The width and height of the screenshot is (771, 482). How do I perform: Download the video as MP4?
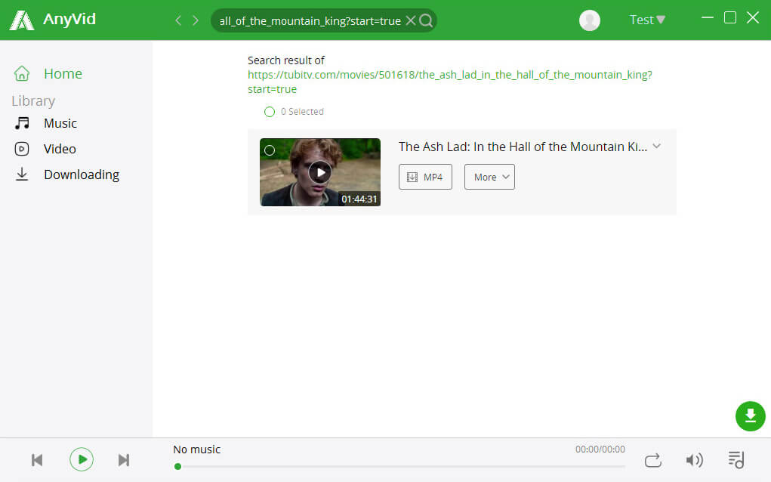click(x=425, y=177)
